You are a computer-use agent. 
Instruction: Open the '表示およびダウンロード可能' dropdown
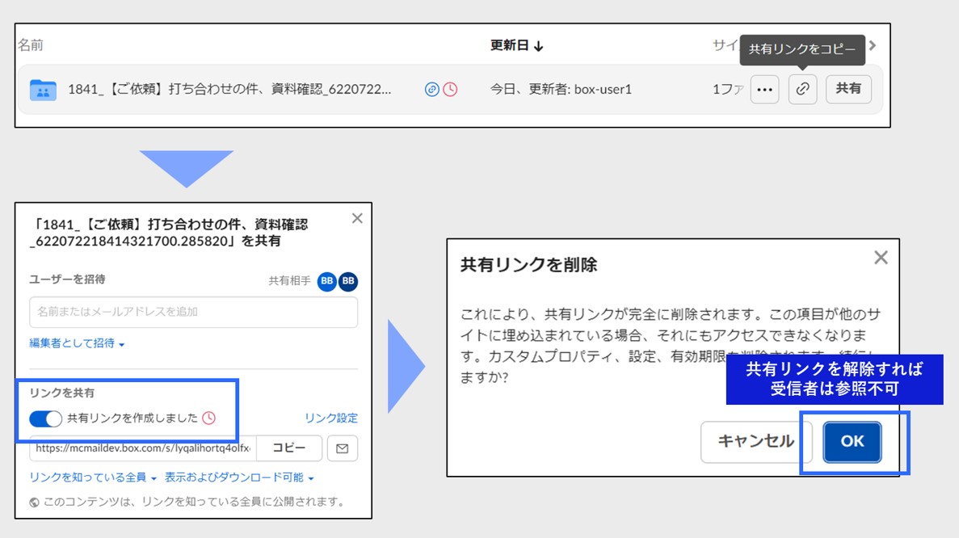click(x=239, y=477)
